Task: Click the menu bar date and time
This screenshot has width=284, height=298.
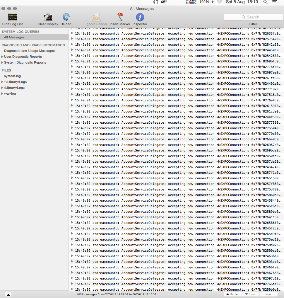Action: click(x=242, y=2)
